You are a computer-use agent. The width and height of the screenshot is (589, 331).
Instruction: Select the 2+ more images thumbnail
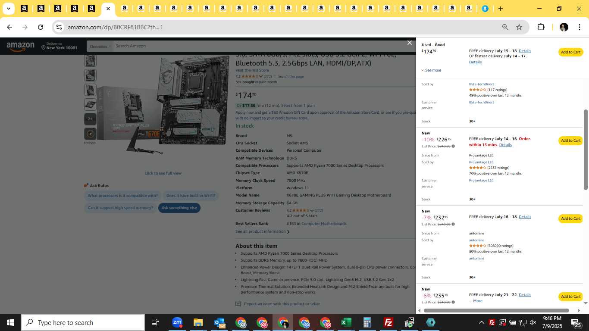(90, 119)
